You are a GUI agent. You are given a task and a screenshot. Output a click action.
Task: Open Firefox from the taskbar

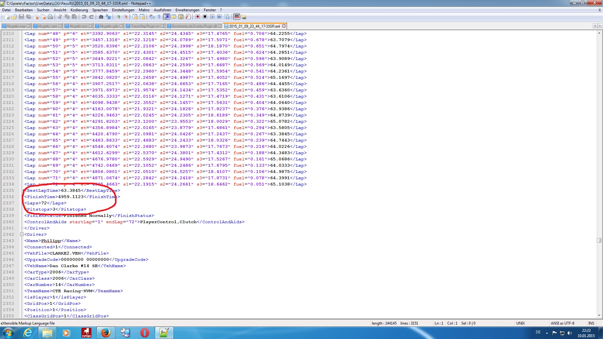106,333
